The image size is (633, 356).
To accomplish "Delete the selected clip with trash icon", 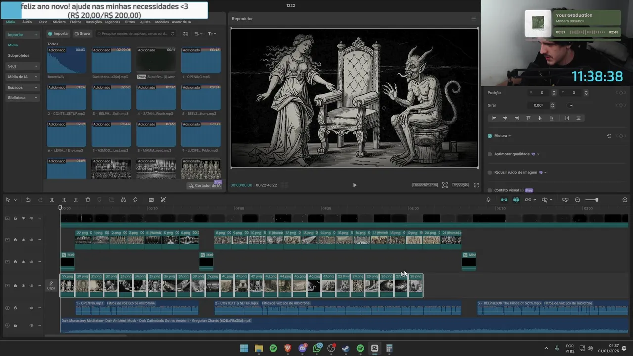I will (x=88, y=200).
